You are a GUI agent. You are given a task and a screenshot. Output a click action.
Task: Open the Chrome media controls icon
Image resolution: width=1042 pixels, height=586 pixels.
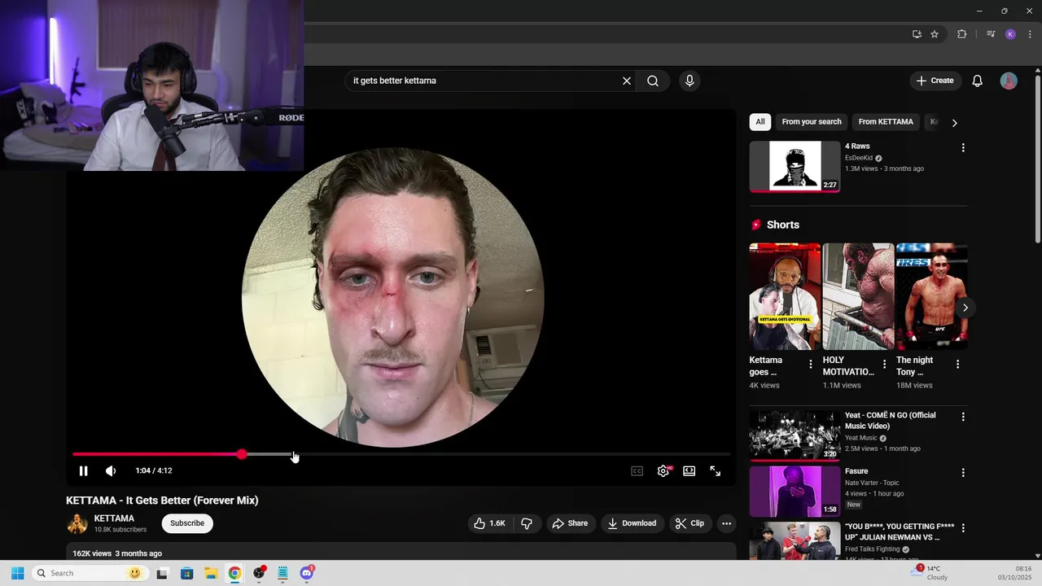pyautogui.click(x=991, y=34)
